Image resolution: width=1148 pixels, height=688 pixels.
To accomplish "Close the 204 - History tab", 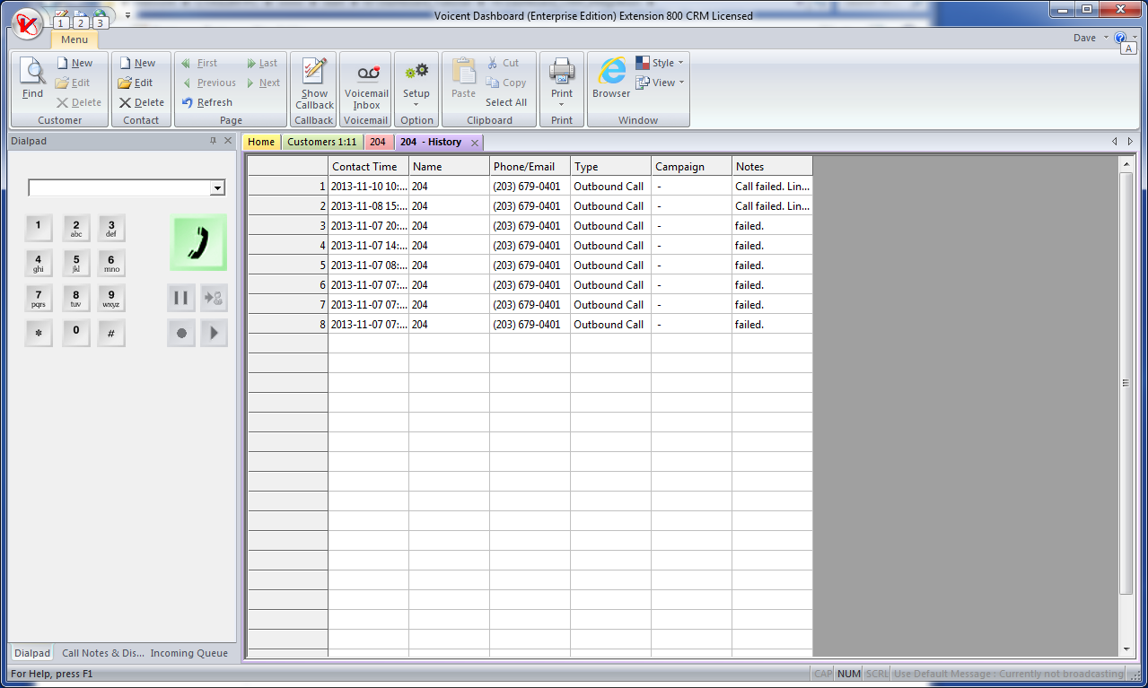I will [475, 143].
